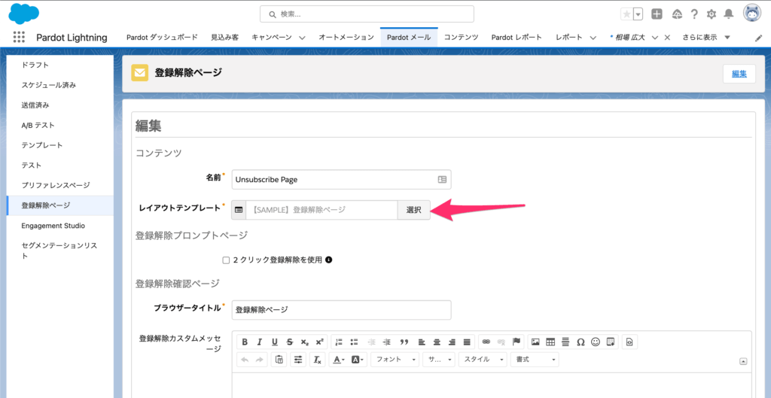
Task: Go to the 見込み客 tab
Action: (x=224, y=38)
